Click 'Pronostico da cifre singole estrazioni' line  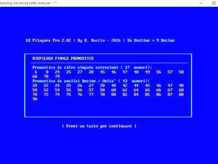point(92,67)
